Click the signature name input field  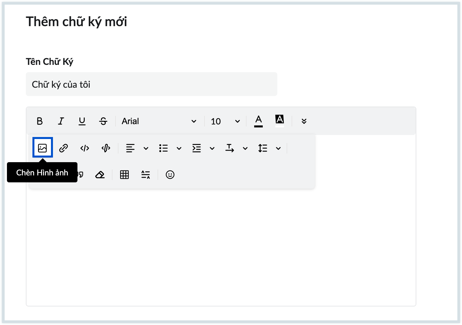coord(152,84)
